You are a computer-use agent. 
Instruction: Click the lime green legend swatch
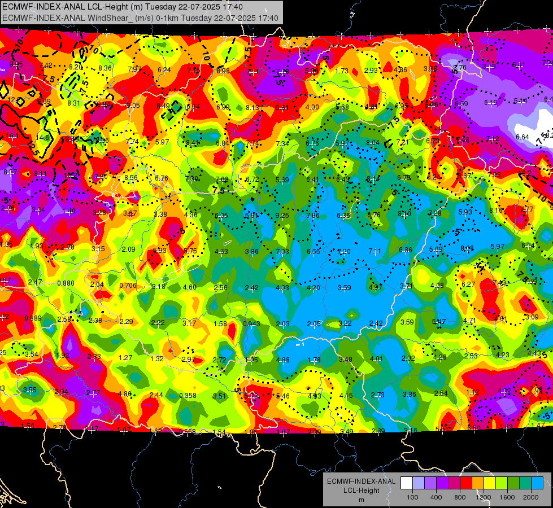pyautogui.click(x=502, y=483)
